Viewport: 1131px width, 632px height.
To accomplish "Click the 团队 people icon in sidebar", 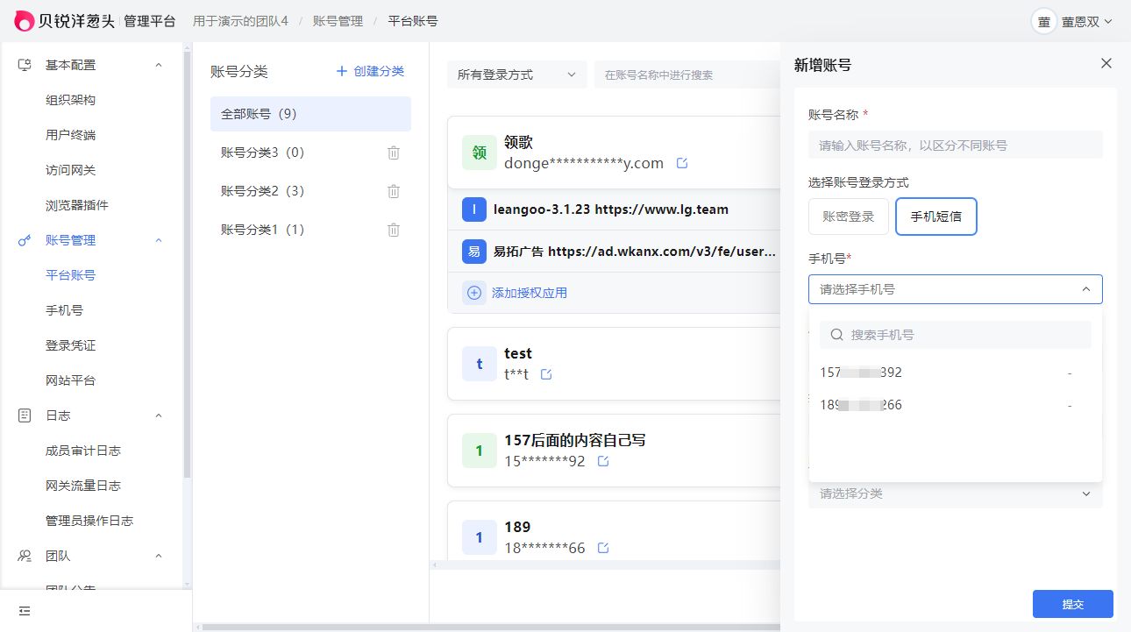I will [x=25, y=556].
